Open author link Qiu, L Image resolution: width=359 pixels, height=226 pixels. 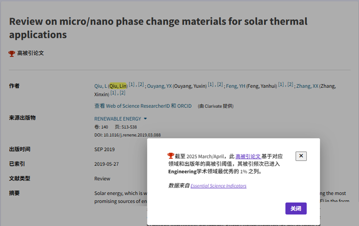click(x=101, y=86)
